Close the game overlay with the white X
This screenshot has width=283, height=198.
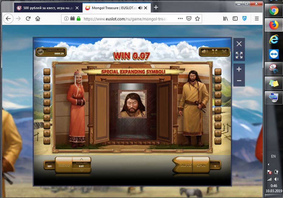point(239,44)
